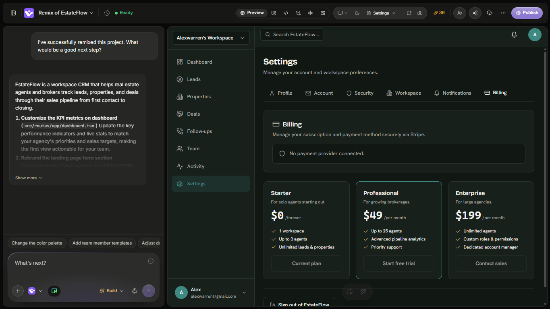The height and width of the screenshot is (309, 550).
Task: Expand the Show more text
Action: [x=29, y=178]
